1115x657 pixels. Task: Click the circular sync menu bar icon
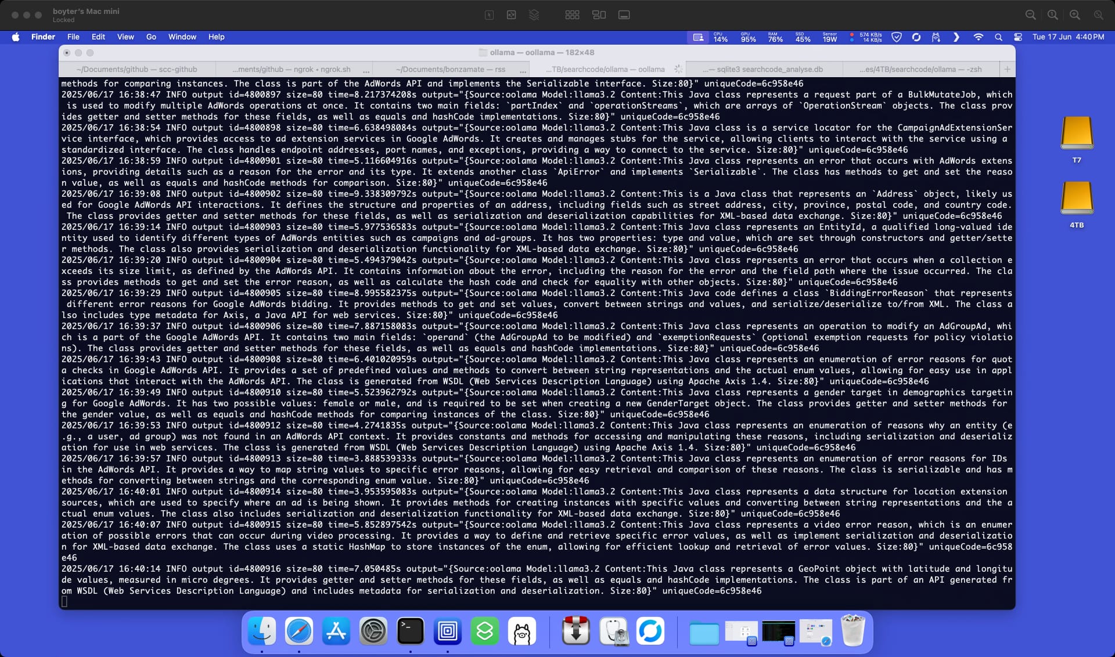[916, 37]
